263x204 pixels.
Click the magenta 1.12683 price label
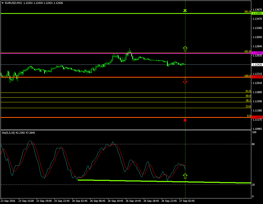coord(257,53)
